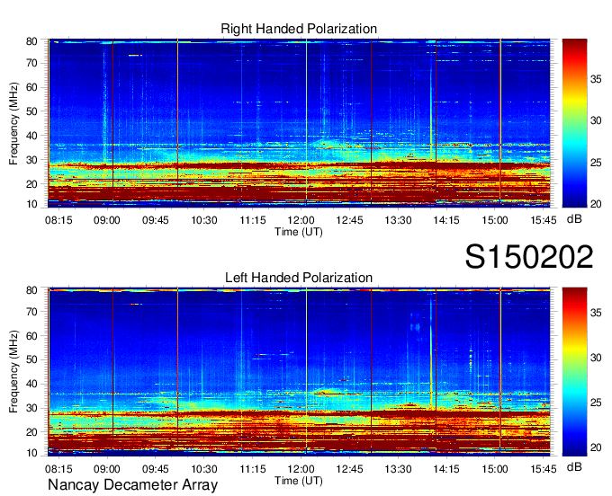Viewport: 612px width, 496px height.
Task: Click the '13:30' time tick under the top plot
Action: pyautogui.click(x=398, y=220)
